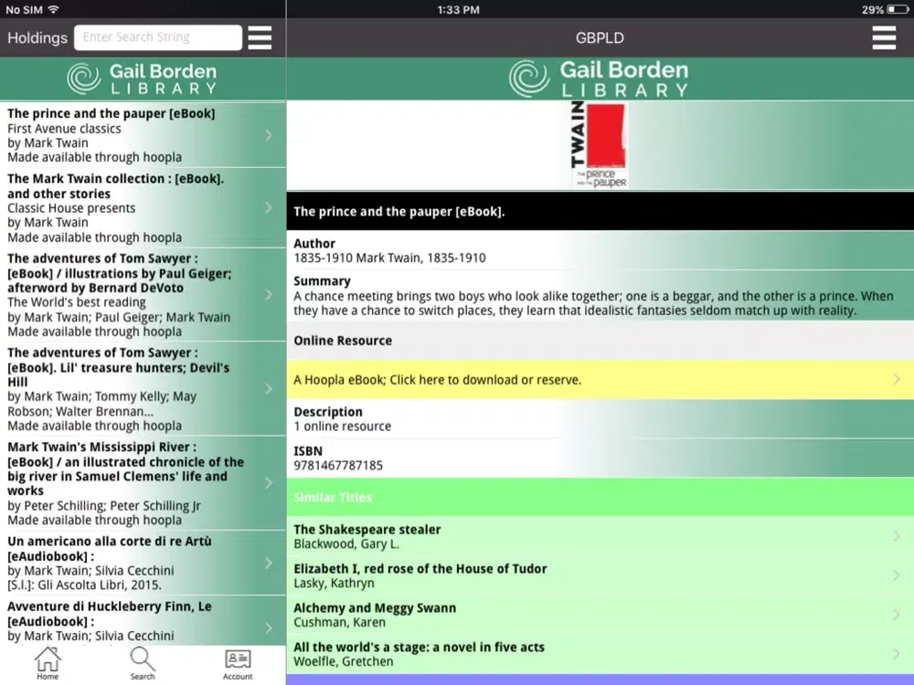Expand chevron for Tom Sawyer Lil' treasure hunters
This screenshot has height=685, width=914.
pyautogui.click(x=268, y=388)
